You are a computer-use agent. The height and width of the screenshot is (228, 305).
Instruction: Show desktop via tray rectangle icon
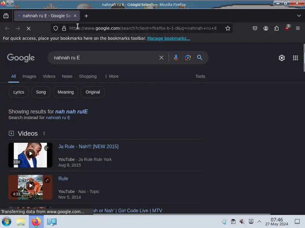click(x=297, y=221)
